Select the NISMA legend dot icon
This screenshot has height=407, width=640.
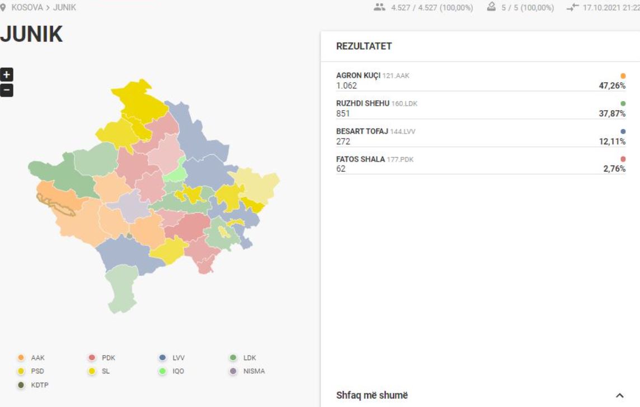click(233, 371)
